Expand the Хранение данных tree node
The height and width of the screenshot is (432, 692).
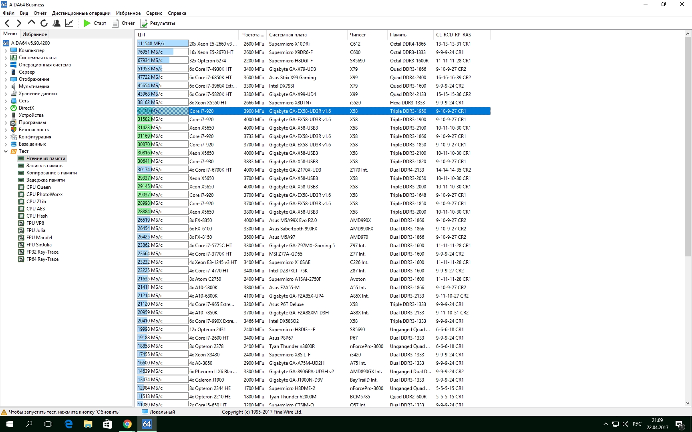coord(6,94)
